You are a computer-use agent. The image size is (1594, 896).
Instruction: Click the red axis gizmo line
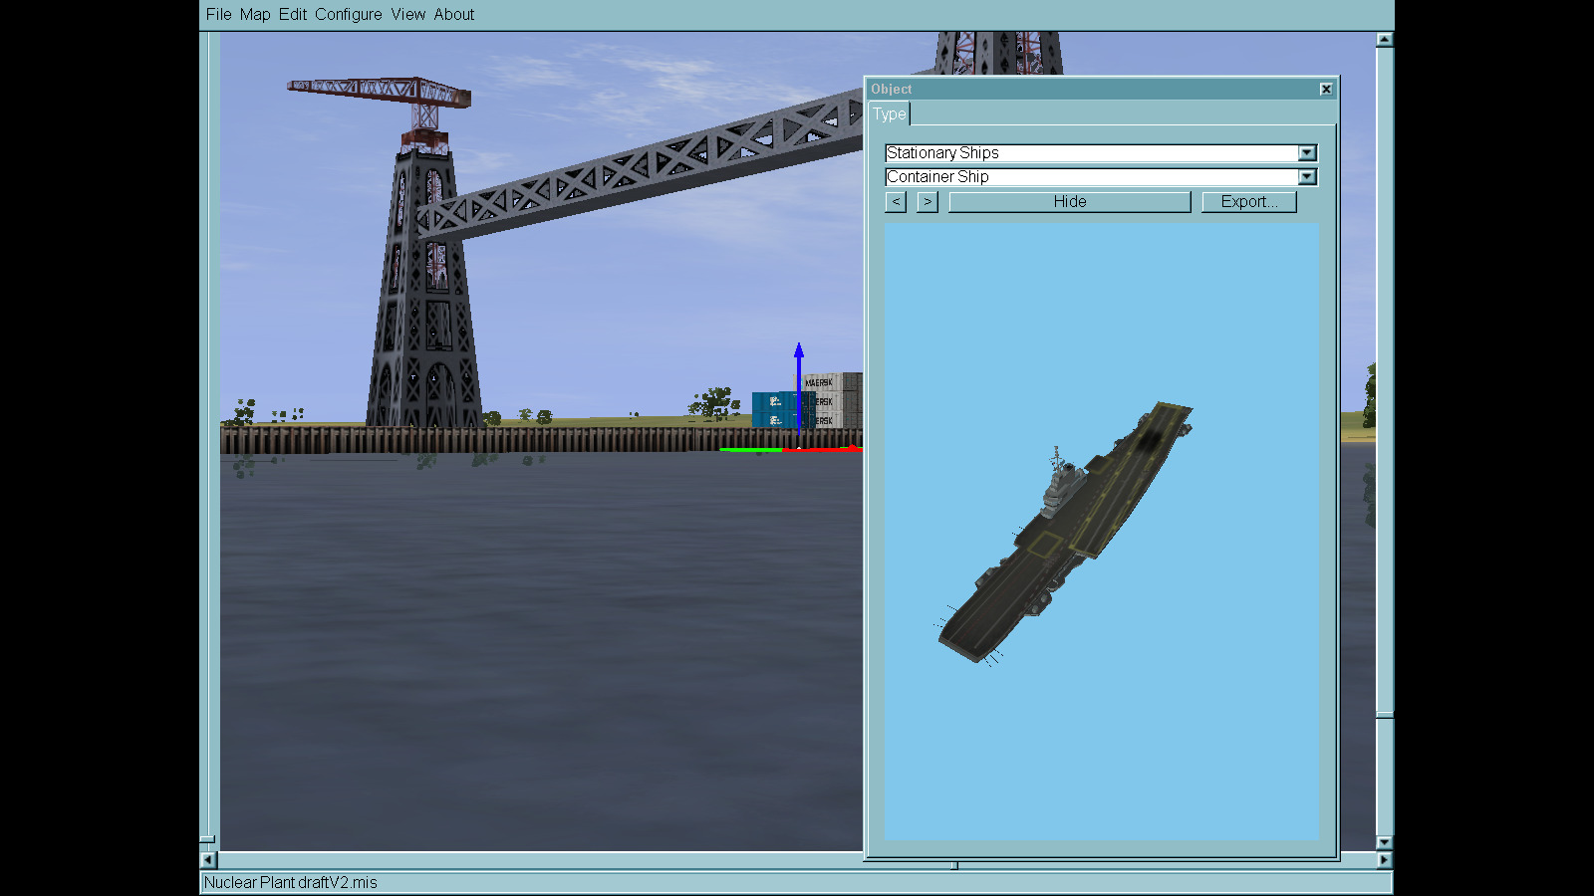click(823, 450)
